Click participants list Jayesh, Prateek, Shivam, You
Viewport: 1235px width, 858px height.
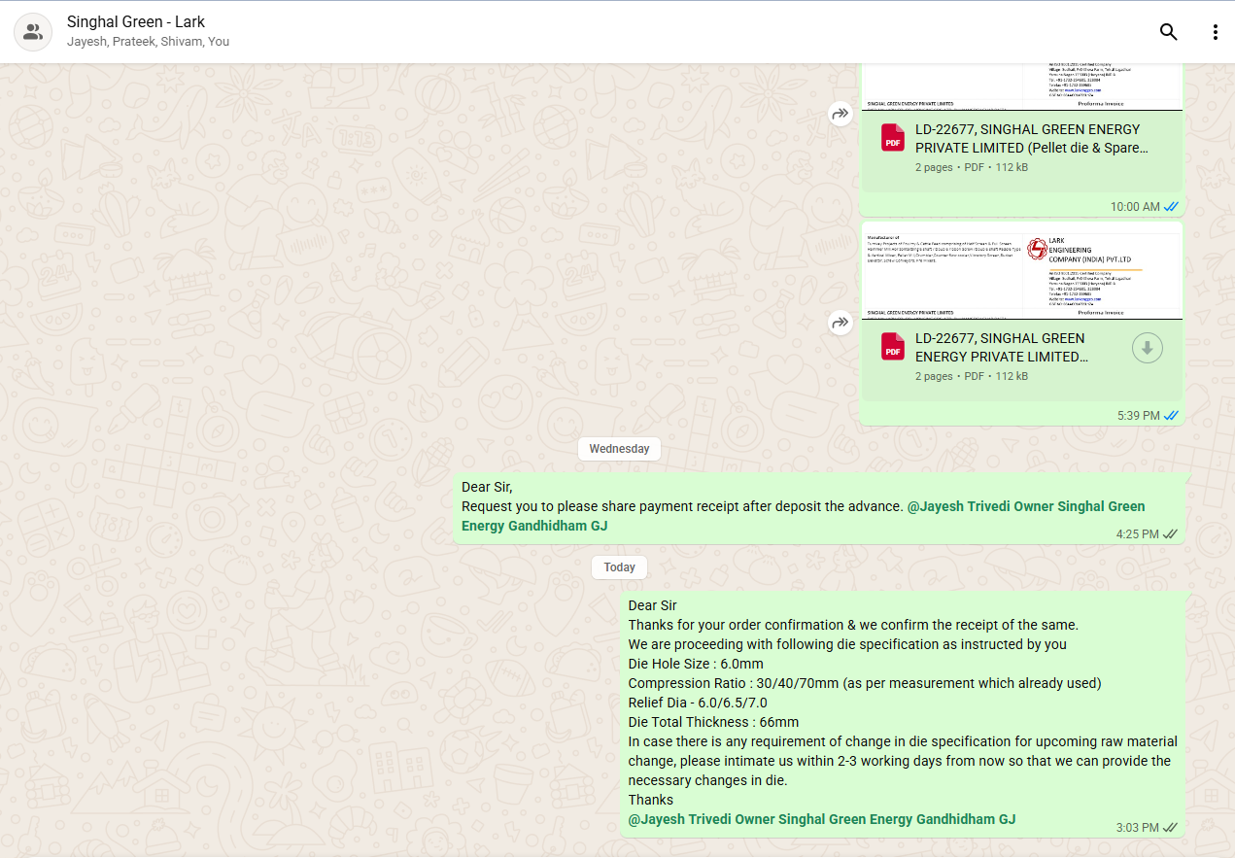[x=148, y=43]
